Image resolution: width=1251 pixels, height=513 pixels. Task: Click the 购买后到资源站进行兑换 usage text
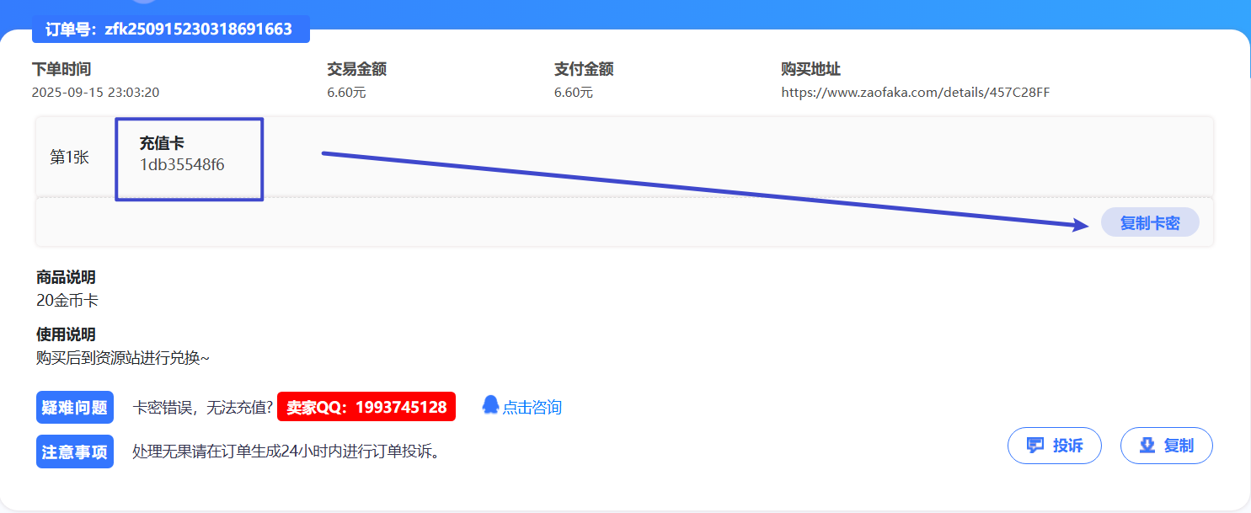[x=123, y=358]
